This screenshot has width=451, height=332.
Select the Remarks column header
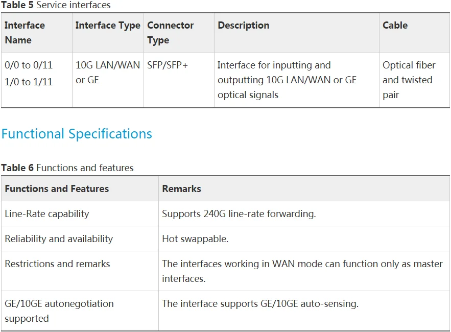coord(304,188)
